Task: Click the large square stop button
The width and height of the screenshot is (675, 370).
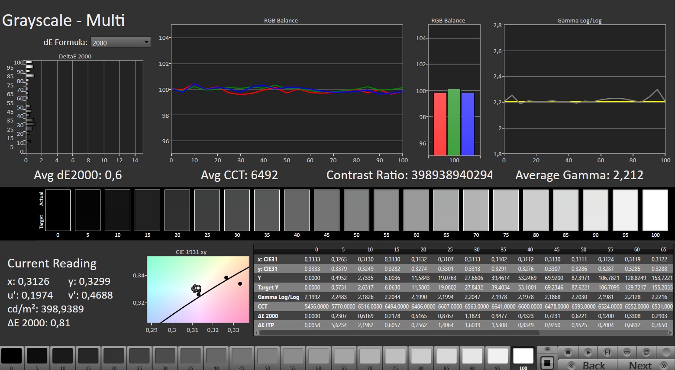Action: click(x=547, y=362)
